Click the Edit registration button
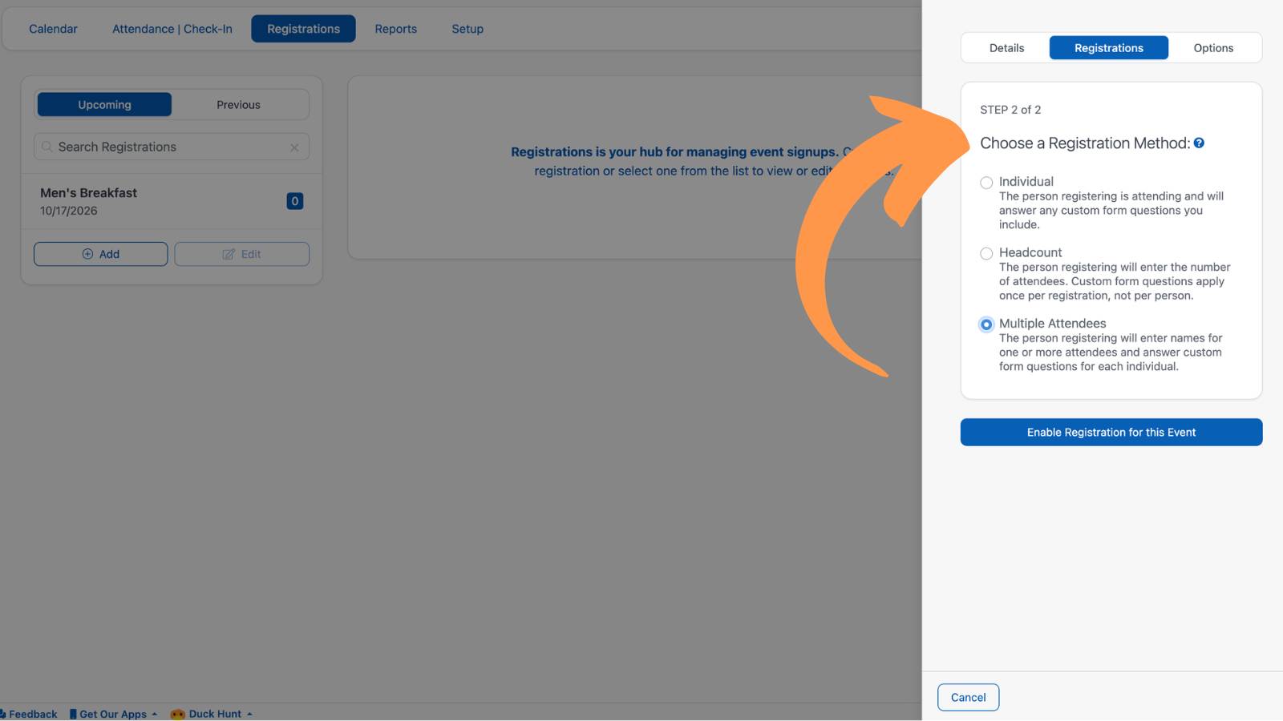The image size is (1283, 721). [x=241, y=254]
